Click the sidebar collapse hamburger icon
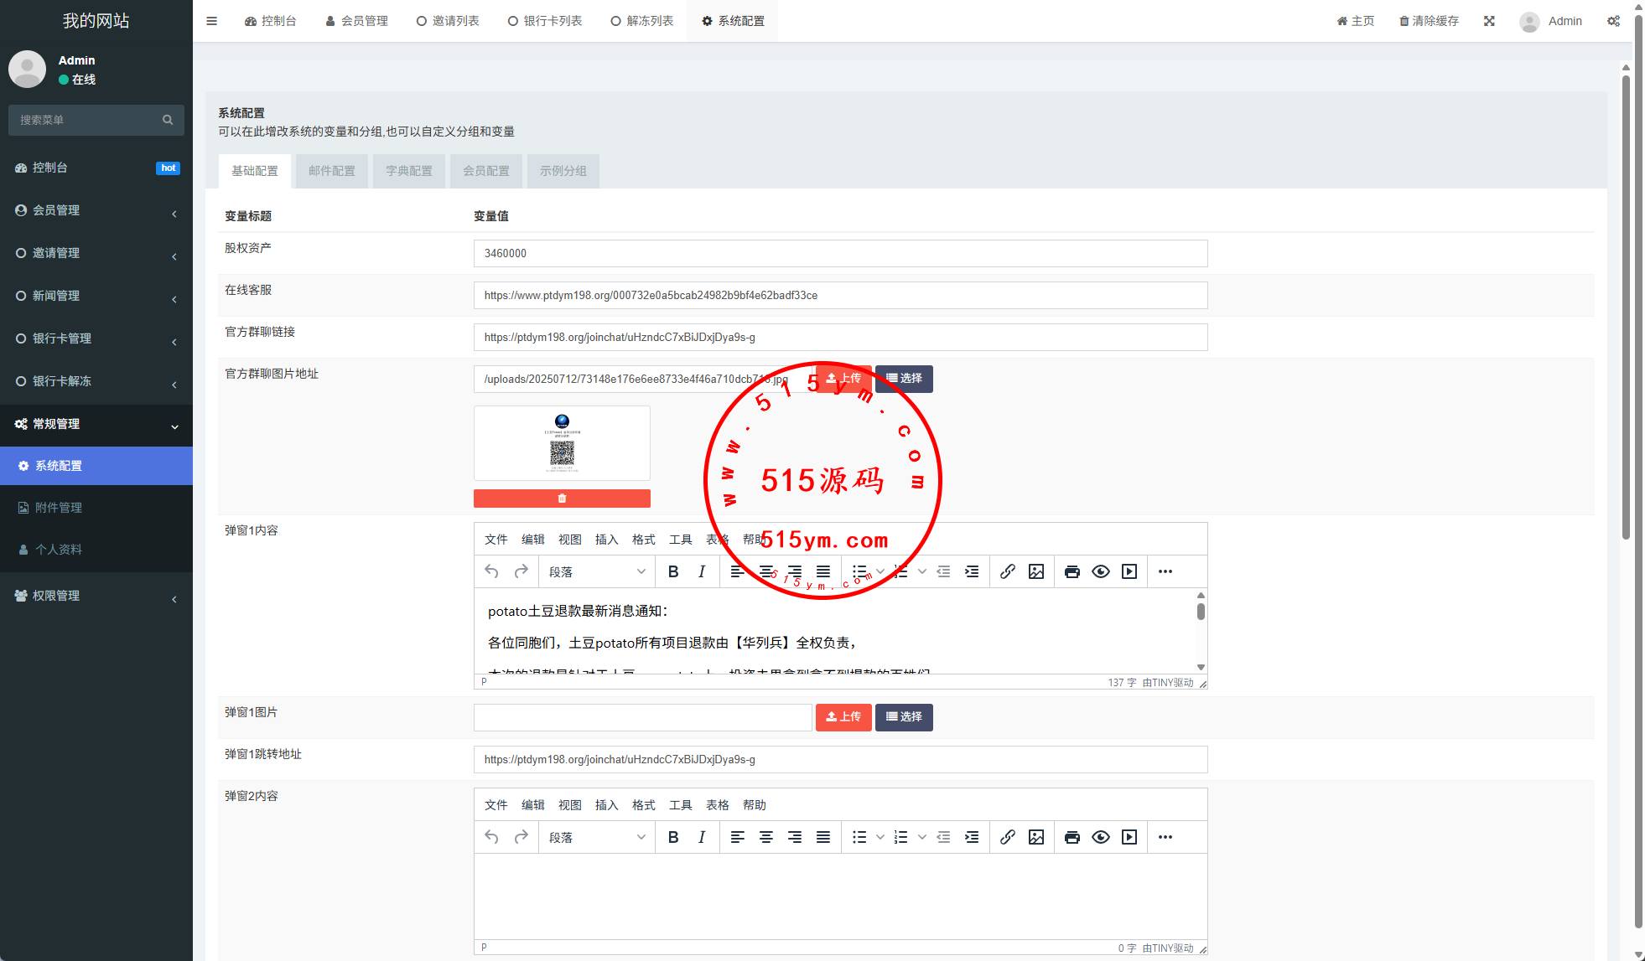Viewport: 1645px width, 961px height. tap(211, 21)
